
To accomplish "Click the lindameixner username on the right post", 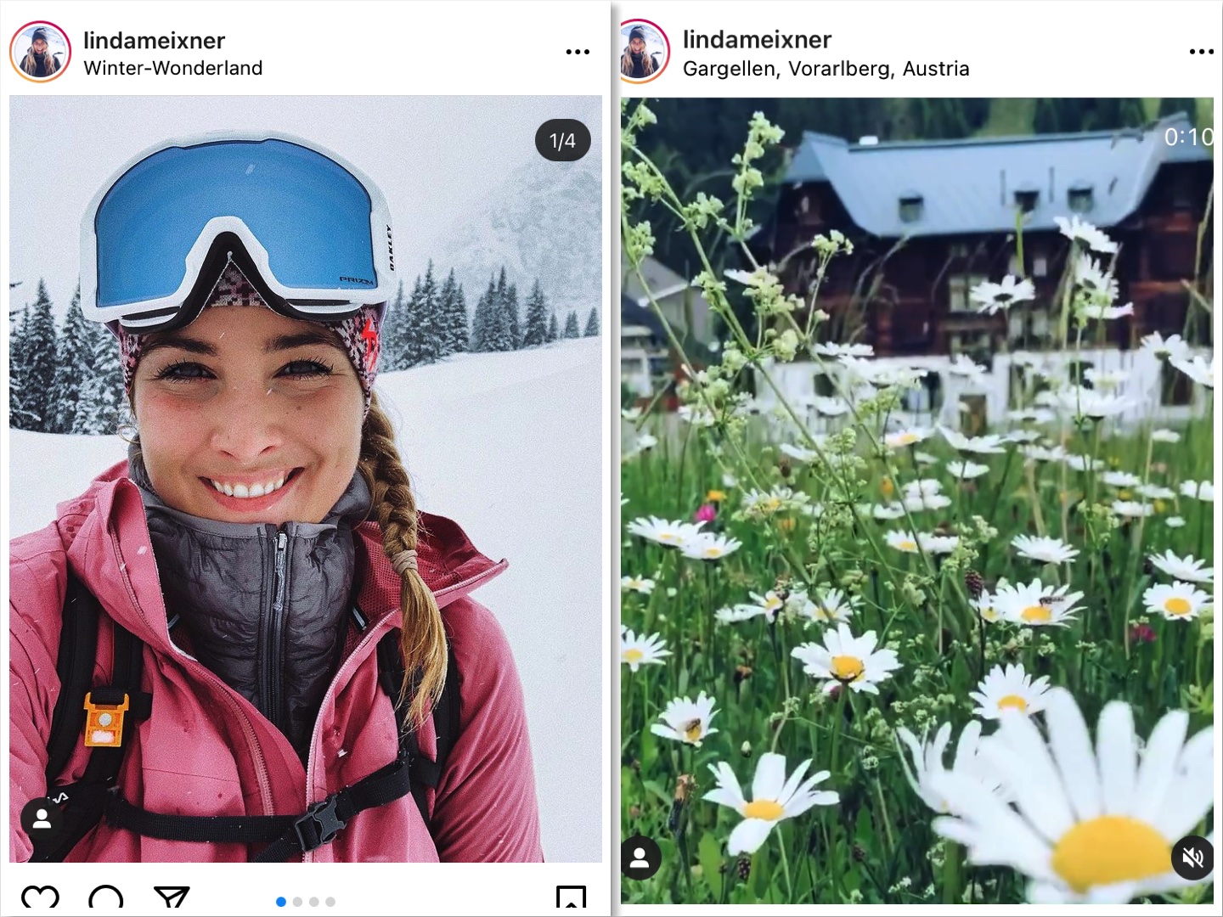I will click(757, 39).
